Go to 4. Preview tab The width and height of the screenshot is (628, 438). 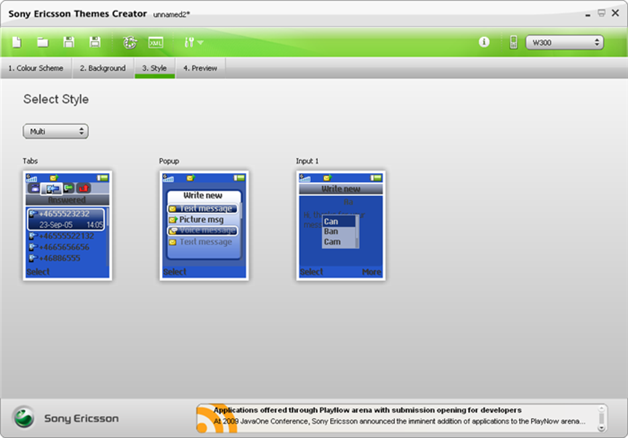[x=200, y=68]
